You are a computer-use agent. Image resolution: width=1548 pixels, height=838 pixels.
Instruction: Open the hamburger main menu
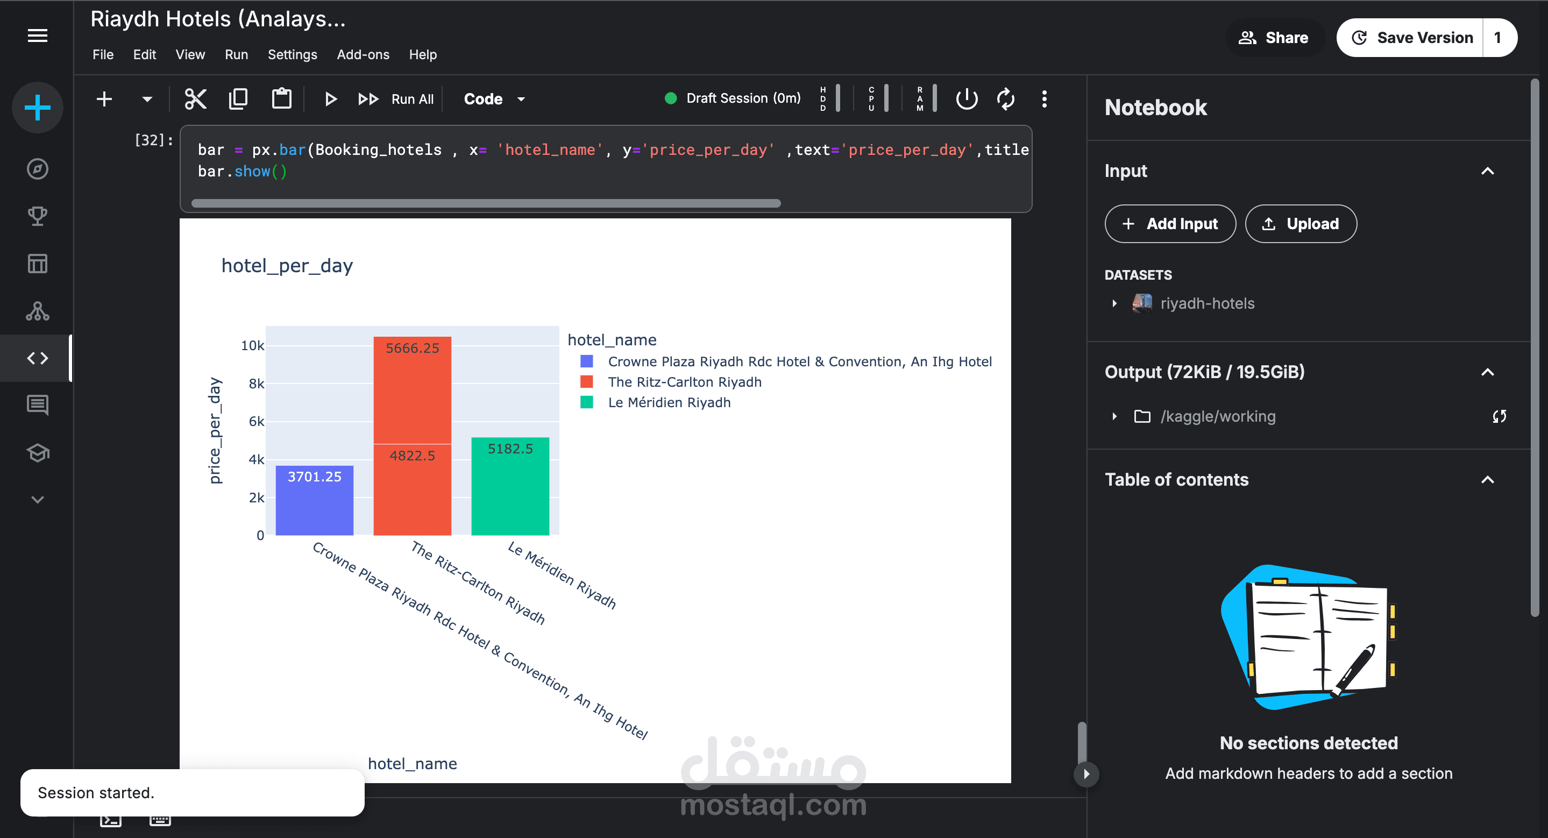point(37,35)
